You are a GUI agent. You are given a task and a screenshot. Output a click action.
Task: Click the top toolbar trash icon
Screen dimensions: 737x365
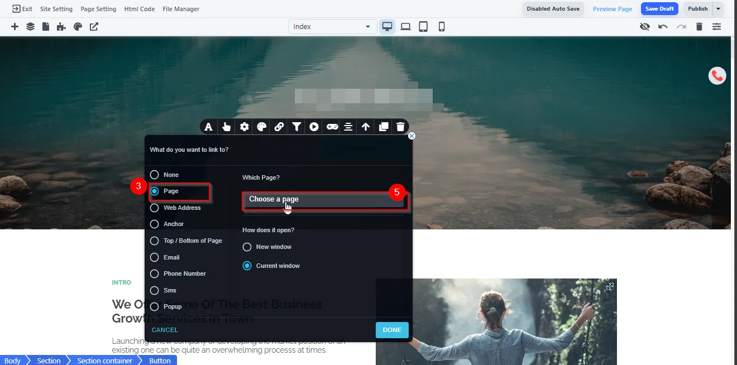(699, 26)
